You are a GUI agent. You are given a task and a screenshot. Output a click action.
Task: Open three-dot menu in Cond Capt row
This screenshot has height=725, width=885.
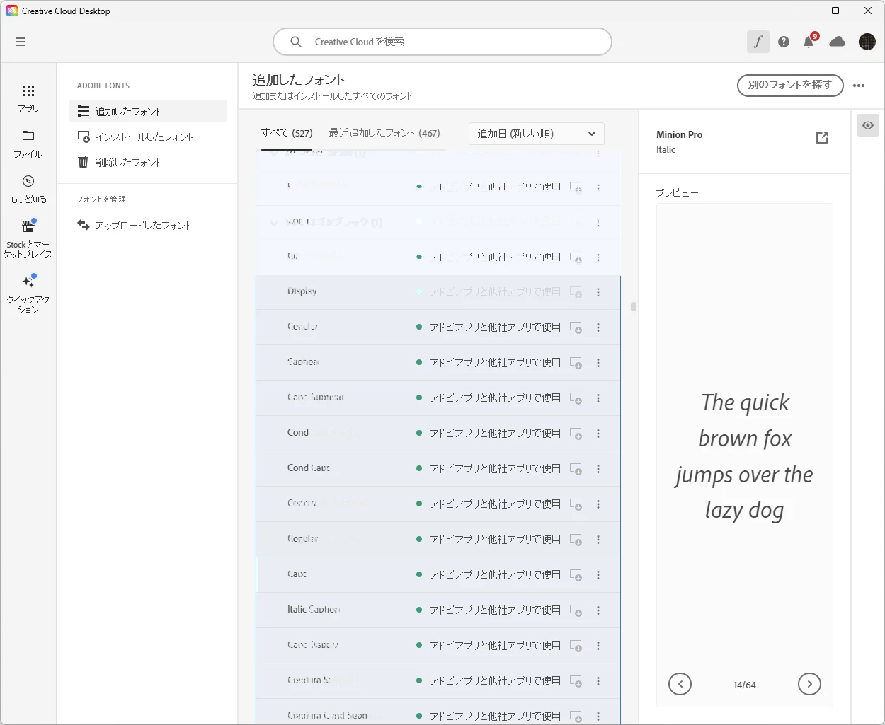point(598,469)
